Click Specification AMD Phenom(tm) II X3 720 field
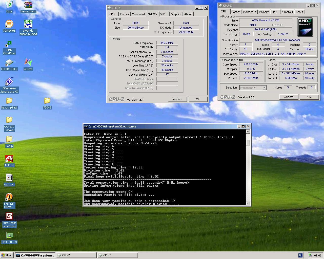The height and width of the screenshot is (259, 324). [x=278, y=40]
